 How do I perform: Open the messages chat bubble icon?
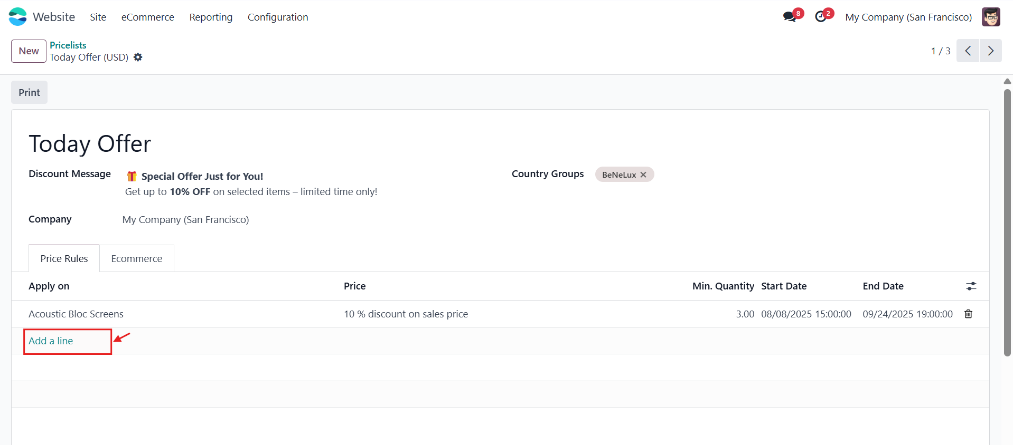tap(790, 17)
